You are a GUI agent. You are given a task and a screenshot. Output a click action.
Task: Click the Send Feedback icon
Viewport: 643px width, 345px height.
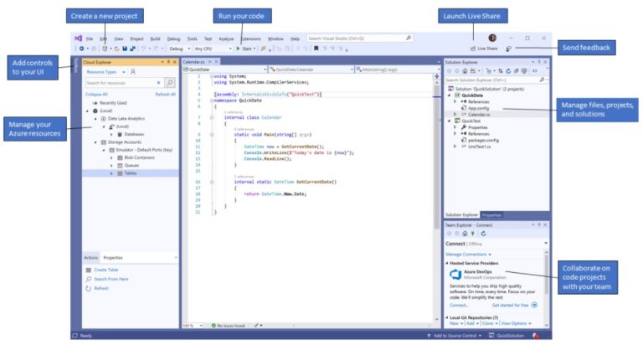click(x=508, y=49)
